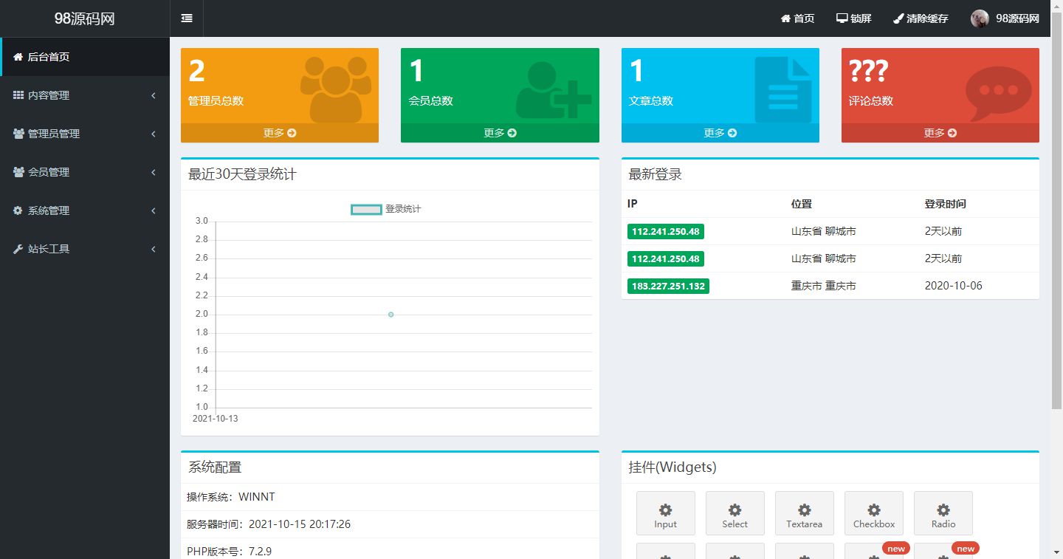Screen dimensions: 1063x559
Task: Click the Checkbox widget gear icon
Action: point(873,510)
